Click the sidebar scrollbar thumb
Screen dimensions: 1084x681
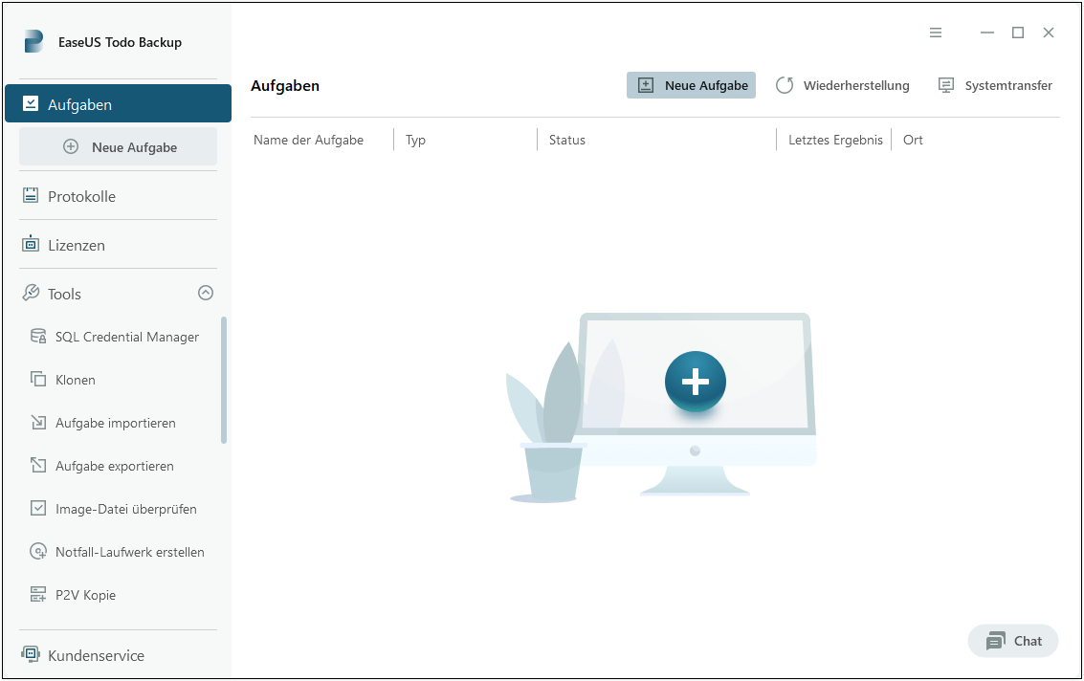pyautogui.click(x=223, y=380)
